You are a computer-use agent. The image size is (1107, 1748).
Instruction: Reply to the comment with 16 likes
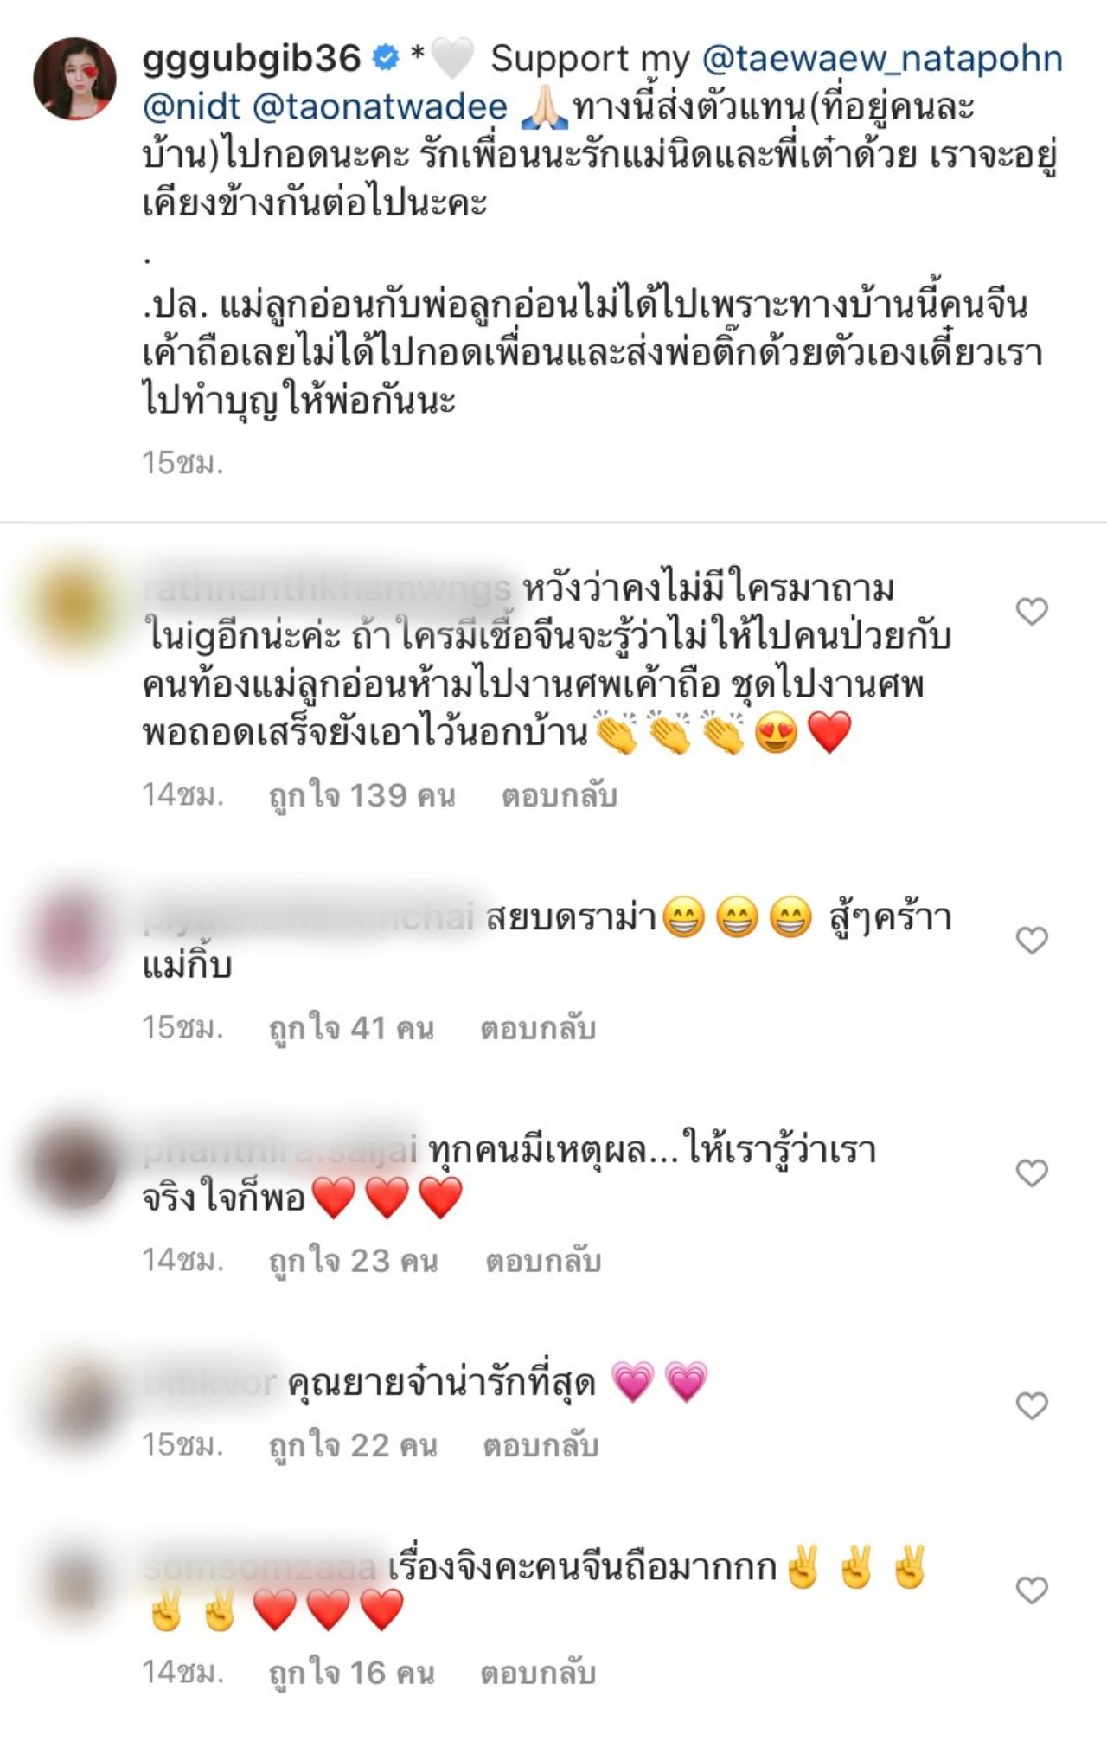538,1673
